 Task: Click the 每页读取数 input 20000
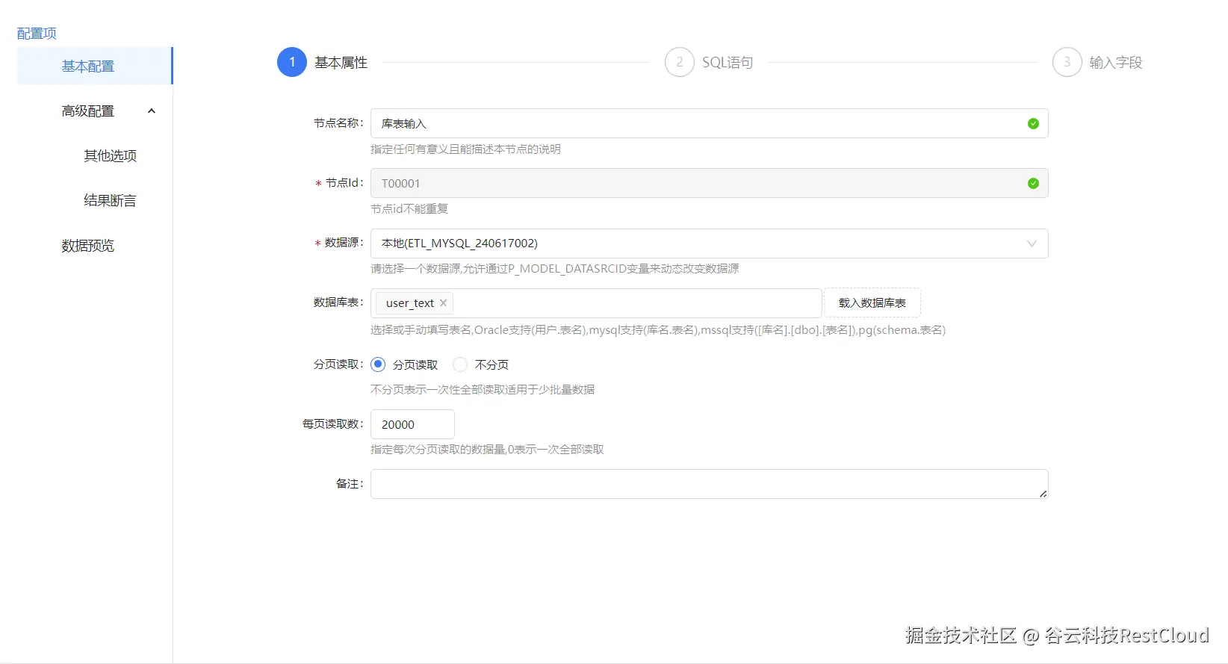[412, 424]
